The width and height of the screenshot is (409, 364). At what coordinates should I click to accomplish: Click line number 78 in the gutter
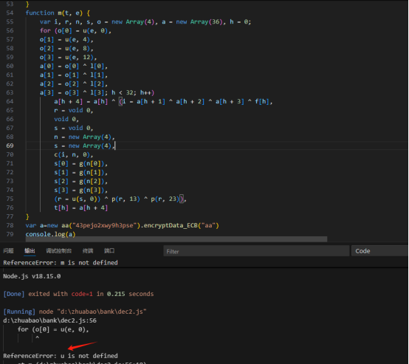pyautogui.click(x=10, y=225)
